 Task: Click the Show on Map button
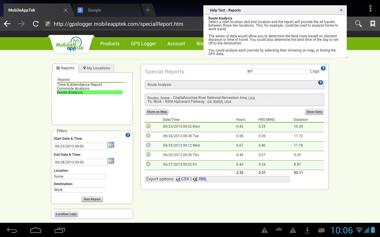click(157, 112)
